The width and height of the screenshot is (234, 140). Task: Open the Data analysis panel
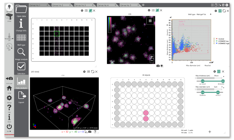(21, 82)
